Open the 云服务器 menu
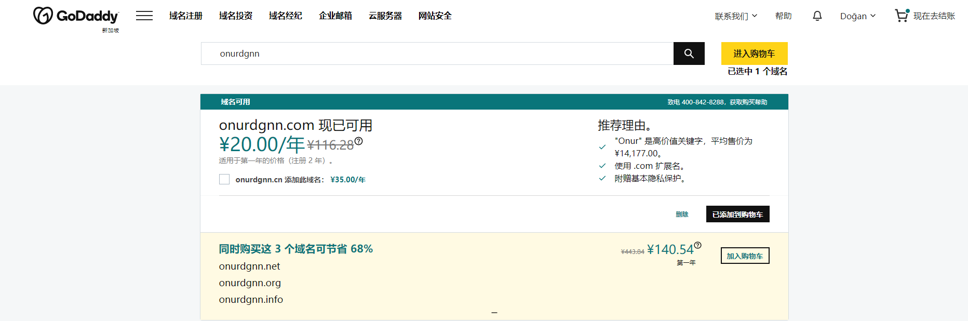The width and height of the screenshot is (968, 321). click(385, 16)
